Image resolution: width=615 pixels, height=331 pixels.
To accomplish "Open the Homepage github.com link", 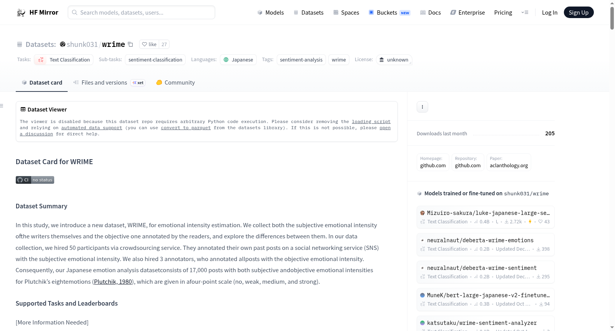I will (433, 162).
